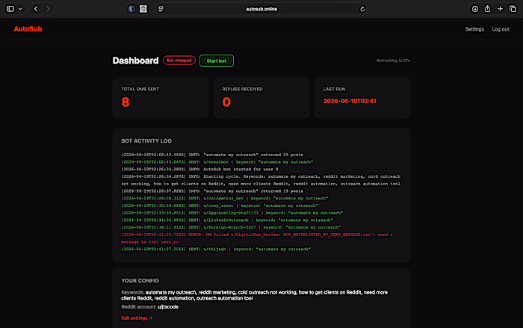This screenshot has width=523, height=328.
Task: Open the page reader menu icon
Action: pyautogui.click(x=161, y=9)
